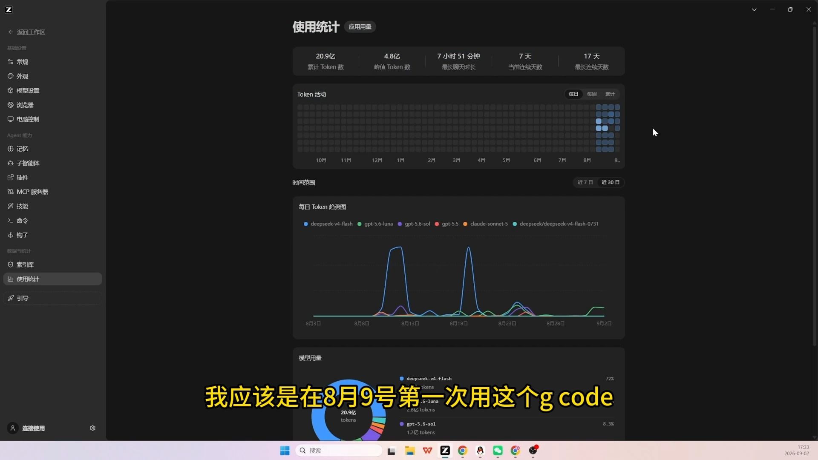
Task: Open 电脑控制 computer control page
Action: (x=52, y=119)
